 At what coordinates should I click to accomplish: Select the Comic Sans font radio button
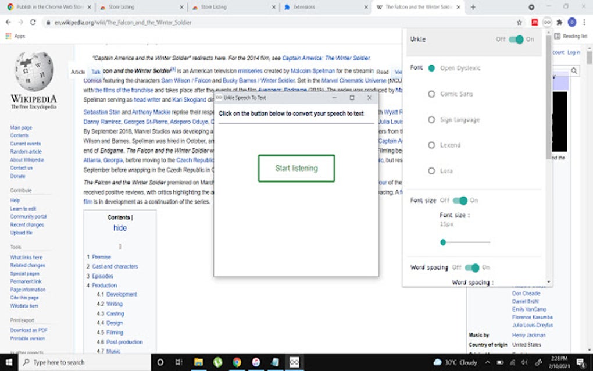tap(432, 94)
